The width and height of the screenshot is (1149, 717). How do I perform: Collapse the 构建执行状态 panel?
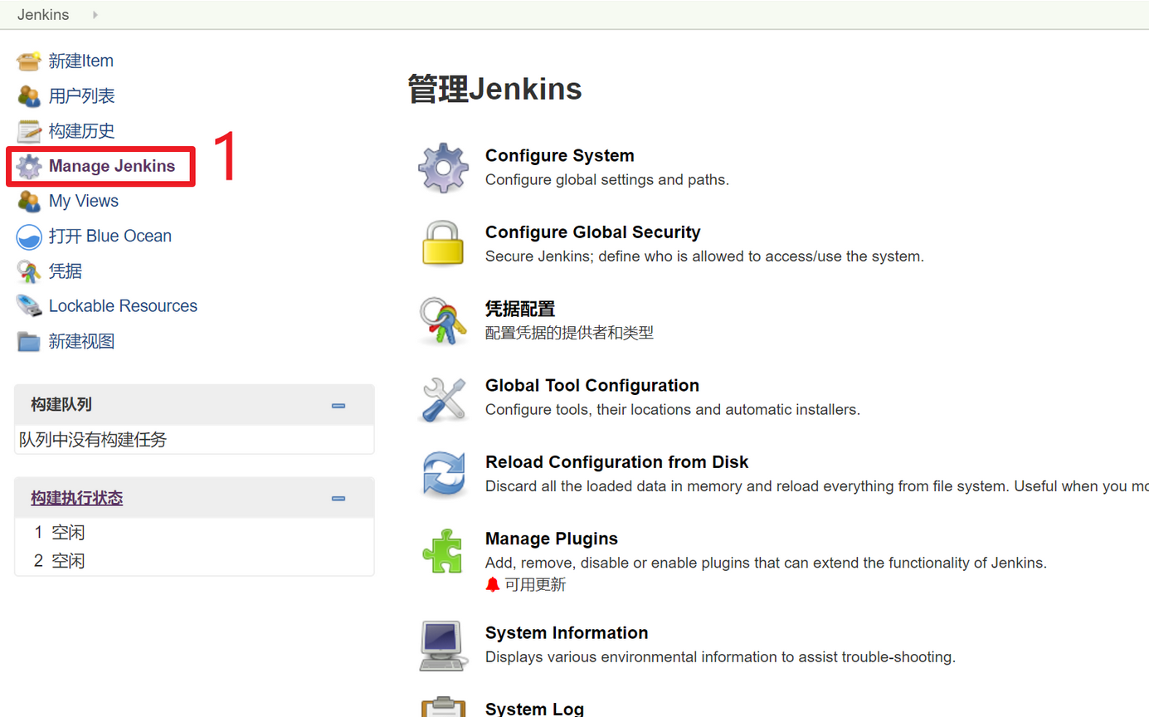click(338, 499)
